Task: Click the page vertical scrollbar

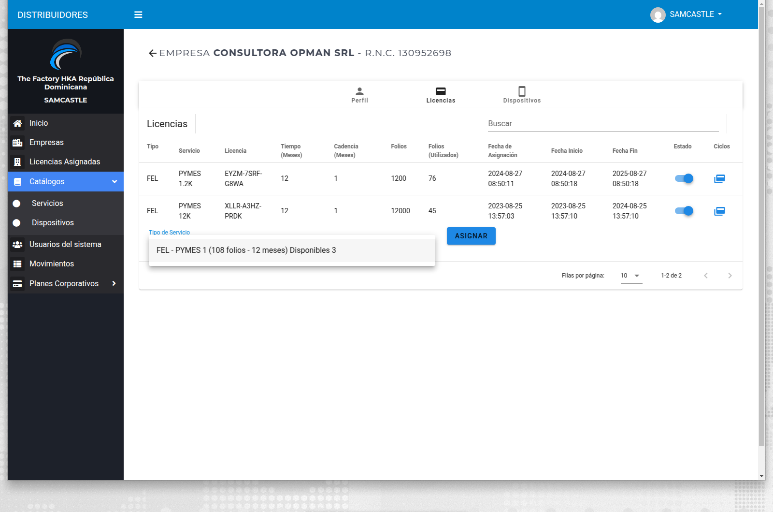Action: pos(762,227)
